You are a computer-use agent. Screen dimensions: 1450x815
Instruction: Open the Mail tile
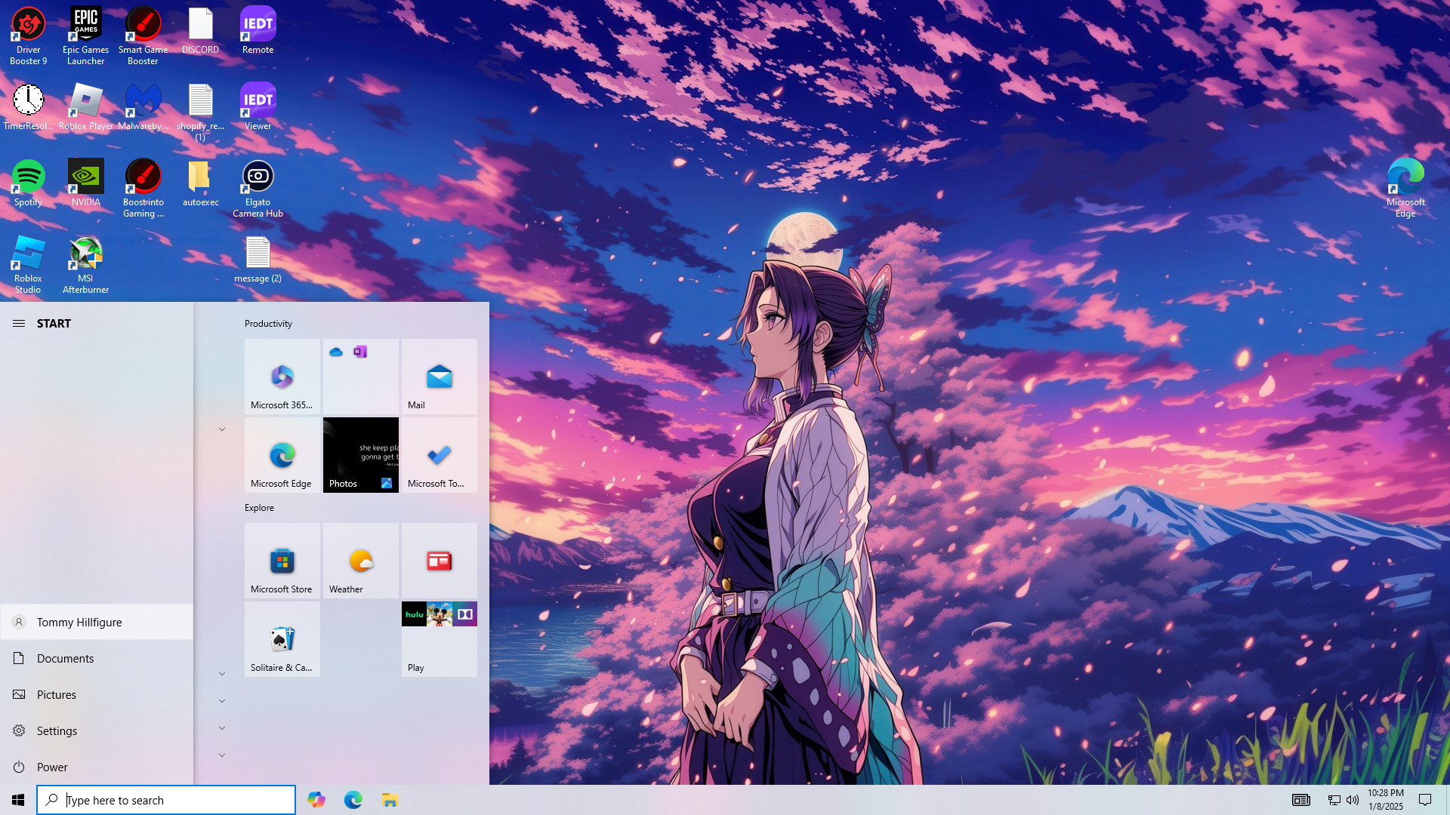pyautogui.click(x=439, y=377)
